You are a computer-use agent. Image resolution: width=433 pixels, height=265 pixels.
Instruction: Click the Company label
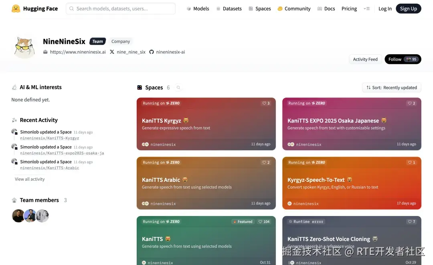(x=120, y=41)
